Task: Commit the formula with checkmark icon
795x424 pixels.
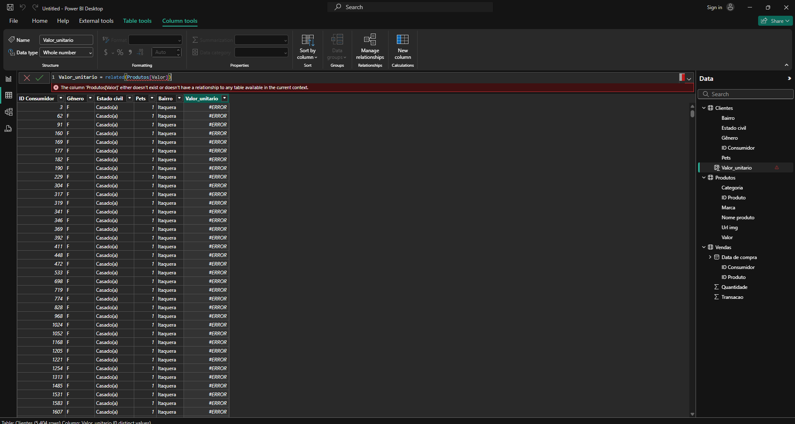Action: pyautogui.click(x=39, y=78)
